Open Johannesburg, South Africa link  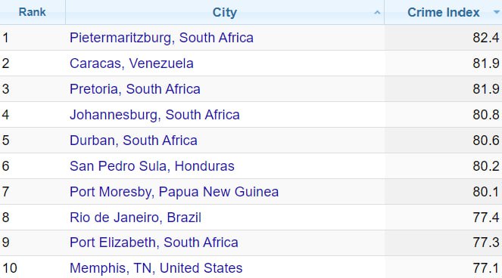click(x=154, y=115)
